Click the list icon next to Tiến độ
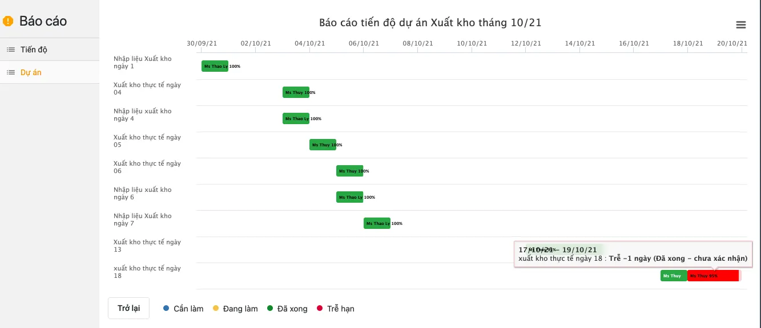Screen dimensions: 761x328 [11, 50]
